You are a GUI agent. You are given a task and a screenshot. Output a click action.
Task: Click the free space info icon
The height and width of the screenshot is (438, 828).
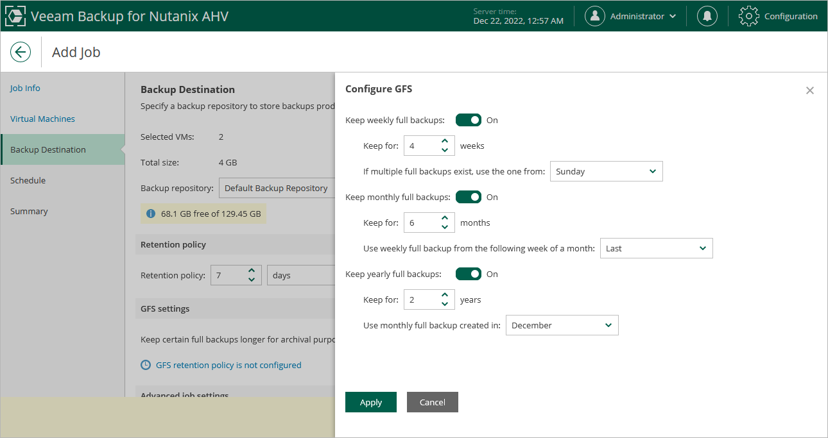(x=151, y=214)
